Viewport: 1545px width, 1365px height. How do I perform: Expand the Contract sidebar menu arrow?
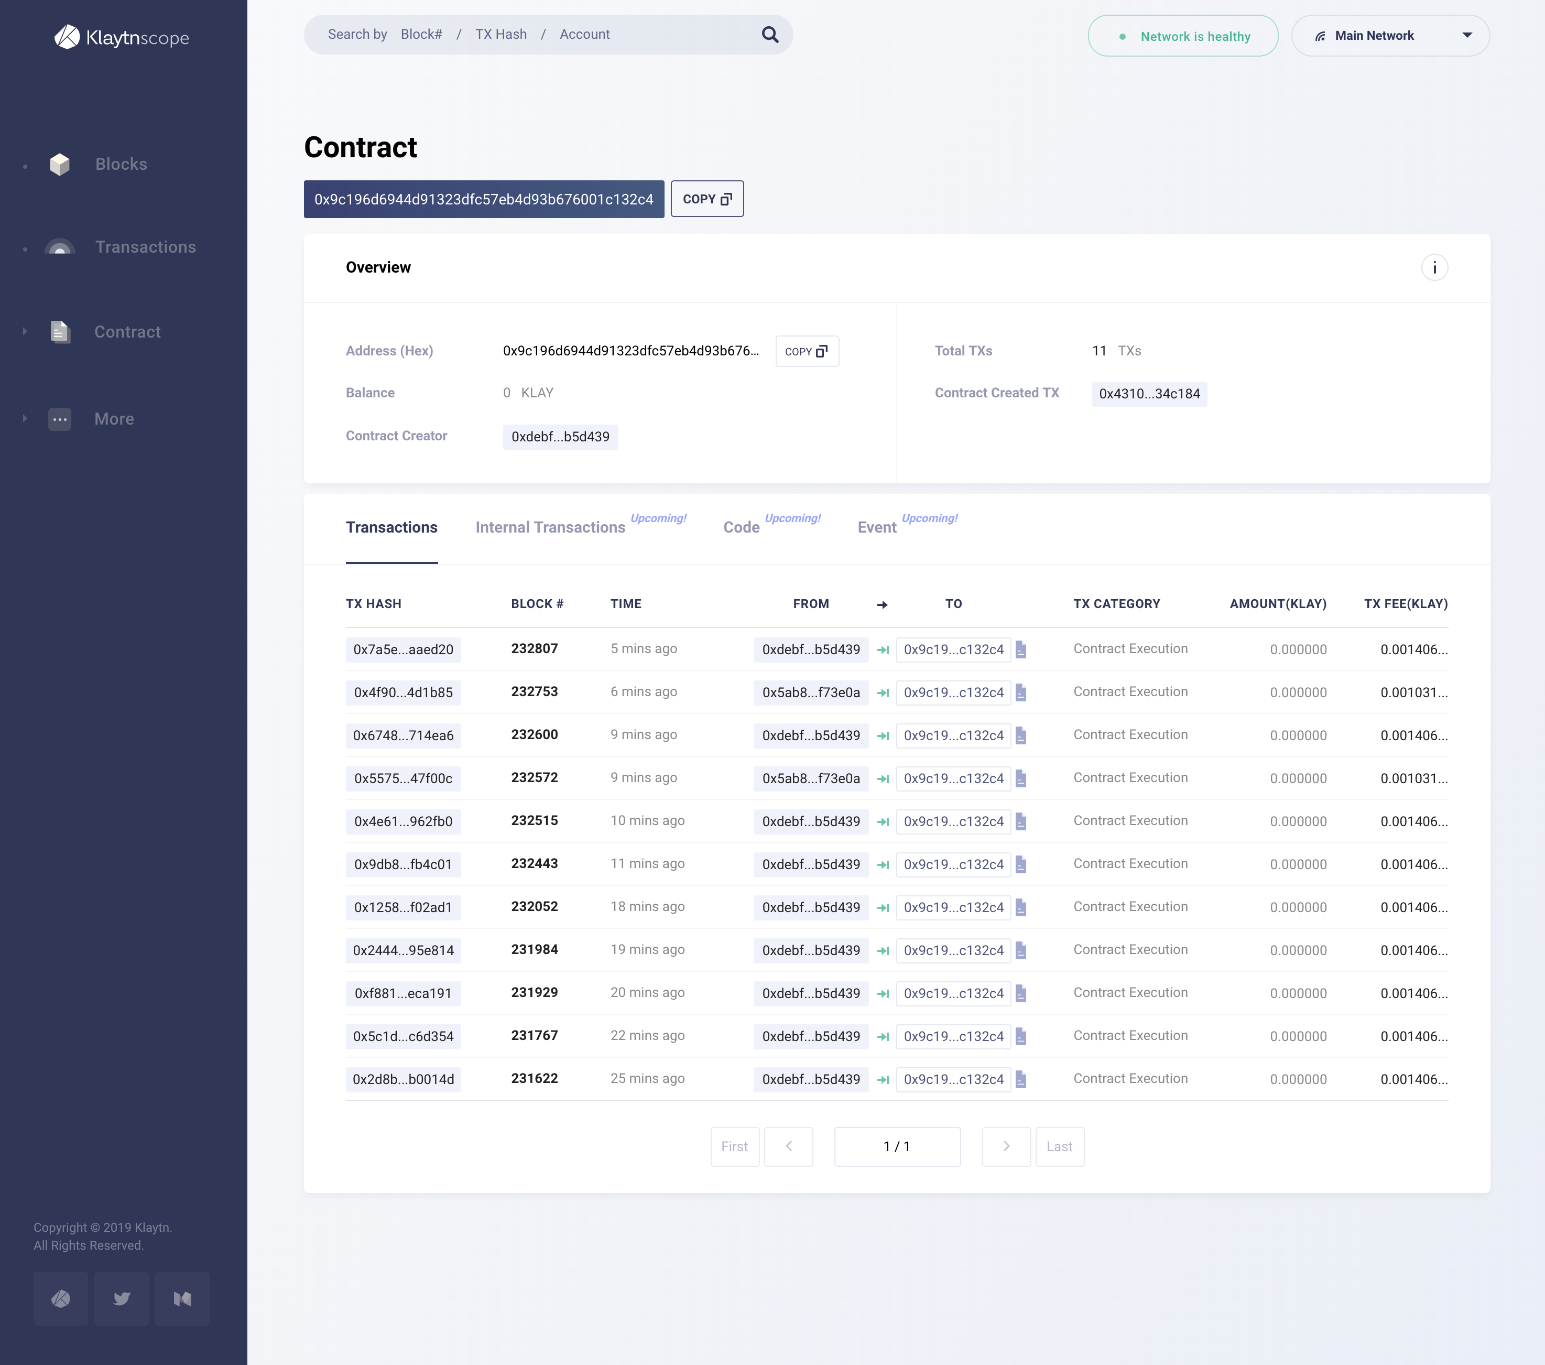[25, 331]
